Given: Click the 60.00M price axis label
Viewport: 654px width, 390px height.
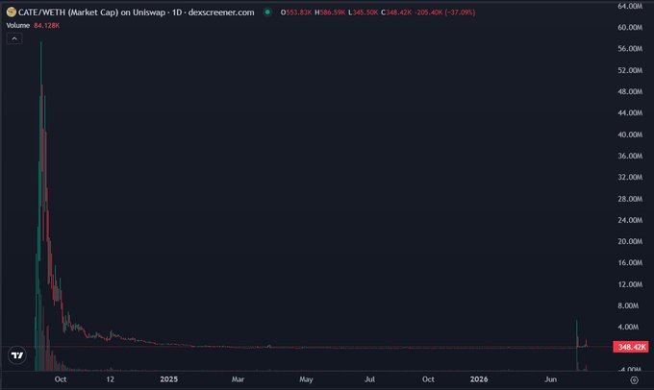Looking at the screenshot, I should pos(630,27).
